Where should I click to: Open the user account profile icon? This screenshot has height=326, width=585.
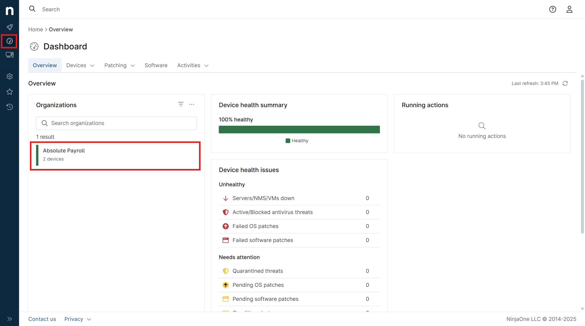[569, 9]
